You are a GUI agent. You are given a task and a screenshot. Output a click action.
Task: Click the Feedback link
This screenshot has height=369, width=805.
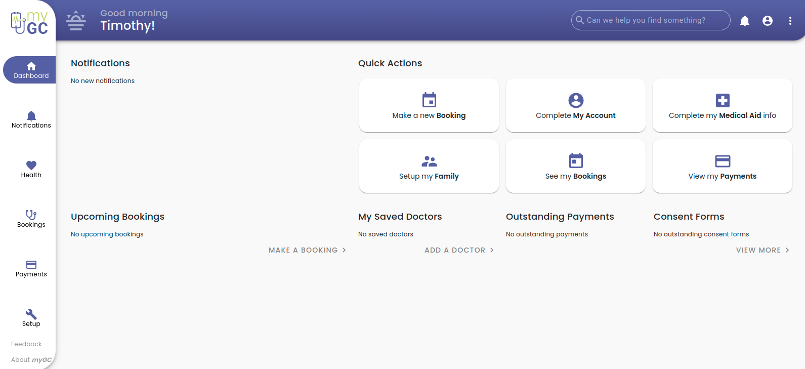point(26,344)
